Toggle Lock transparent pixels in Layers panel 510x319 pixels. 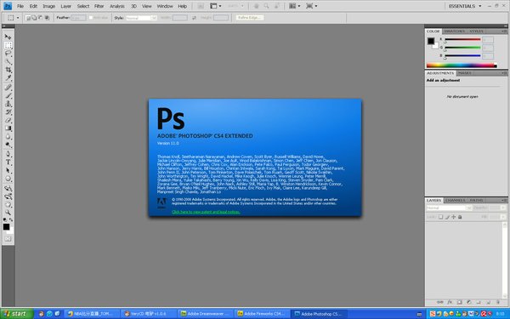pyautogui.click(x=440, y=217)
